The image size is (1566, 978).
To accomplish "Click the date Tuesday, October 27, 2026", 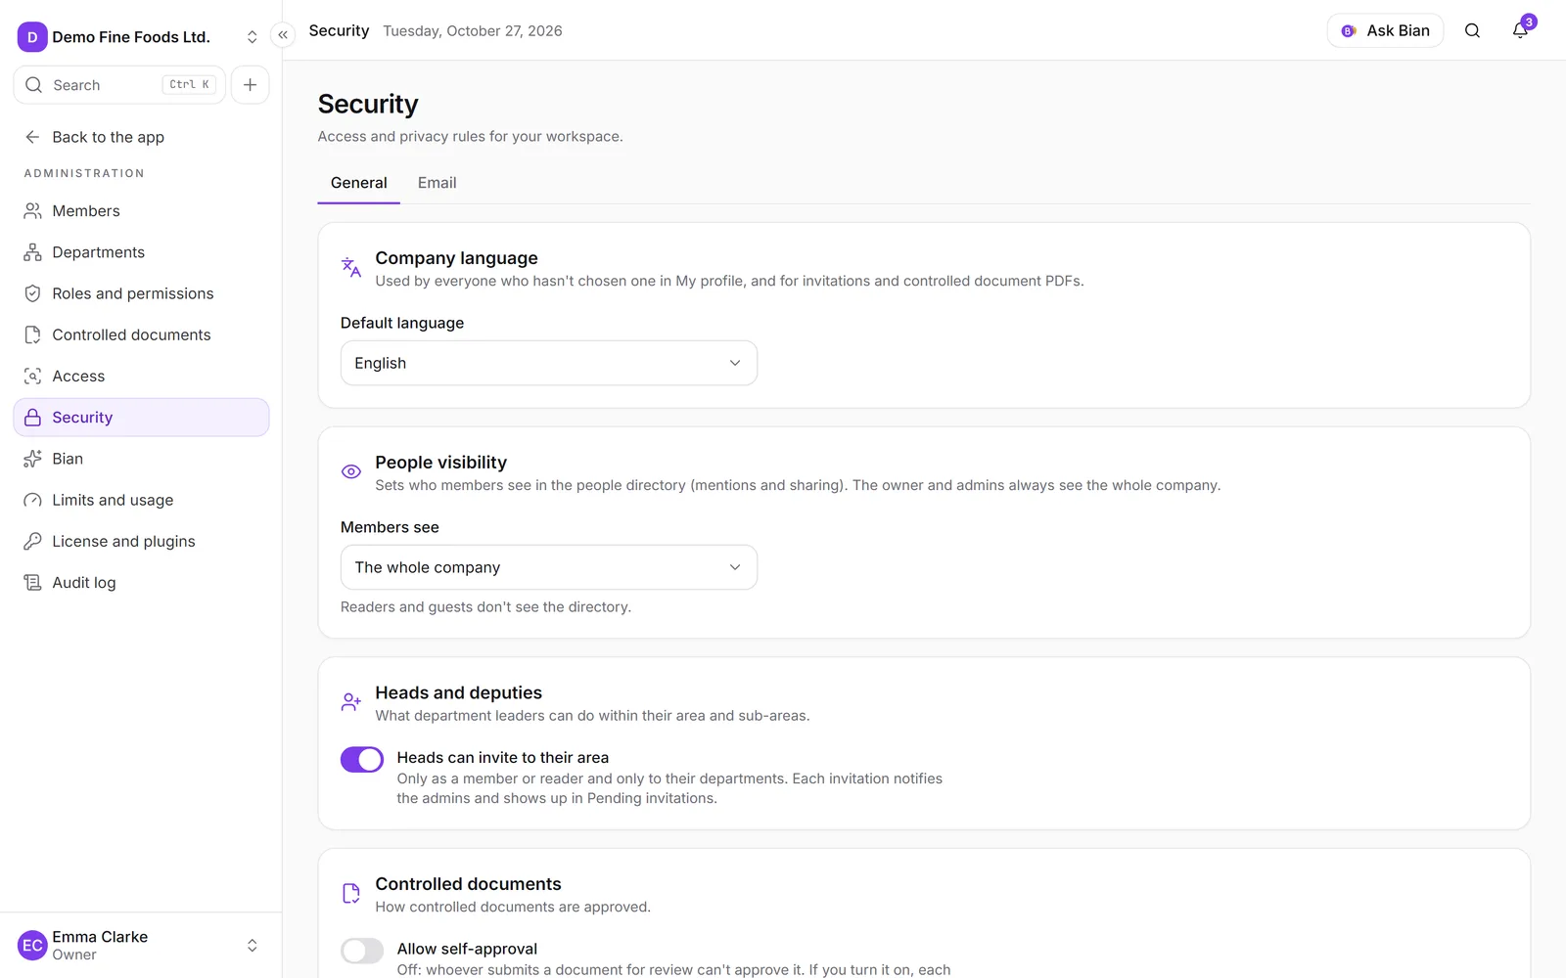I will 473,31.
